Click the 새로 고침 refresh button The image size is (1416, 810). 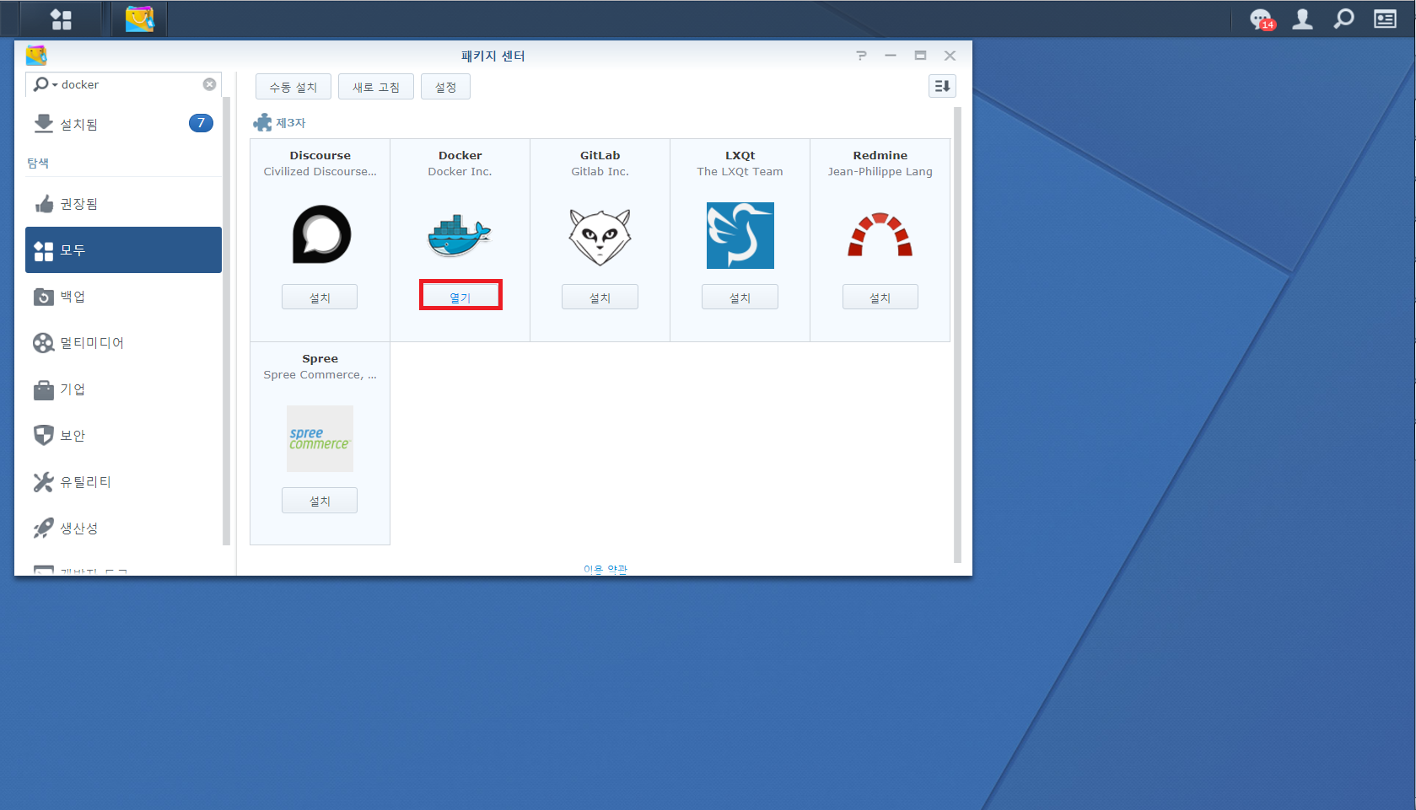(x=376, y=87)
